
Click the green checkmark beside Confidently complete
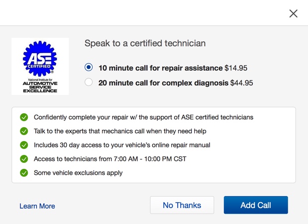(24, 117)
